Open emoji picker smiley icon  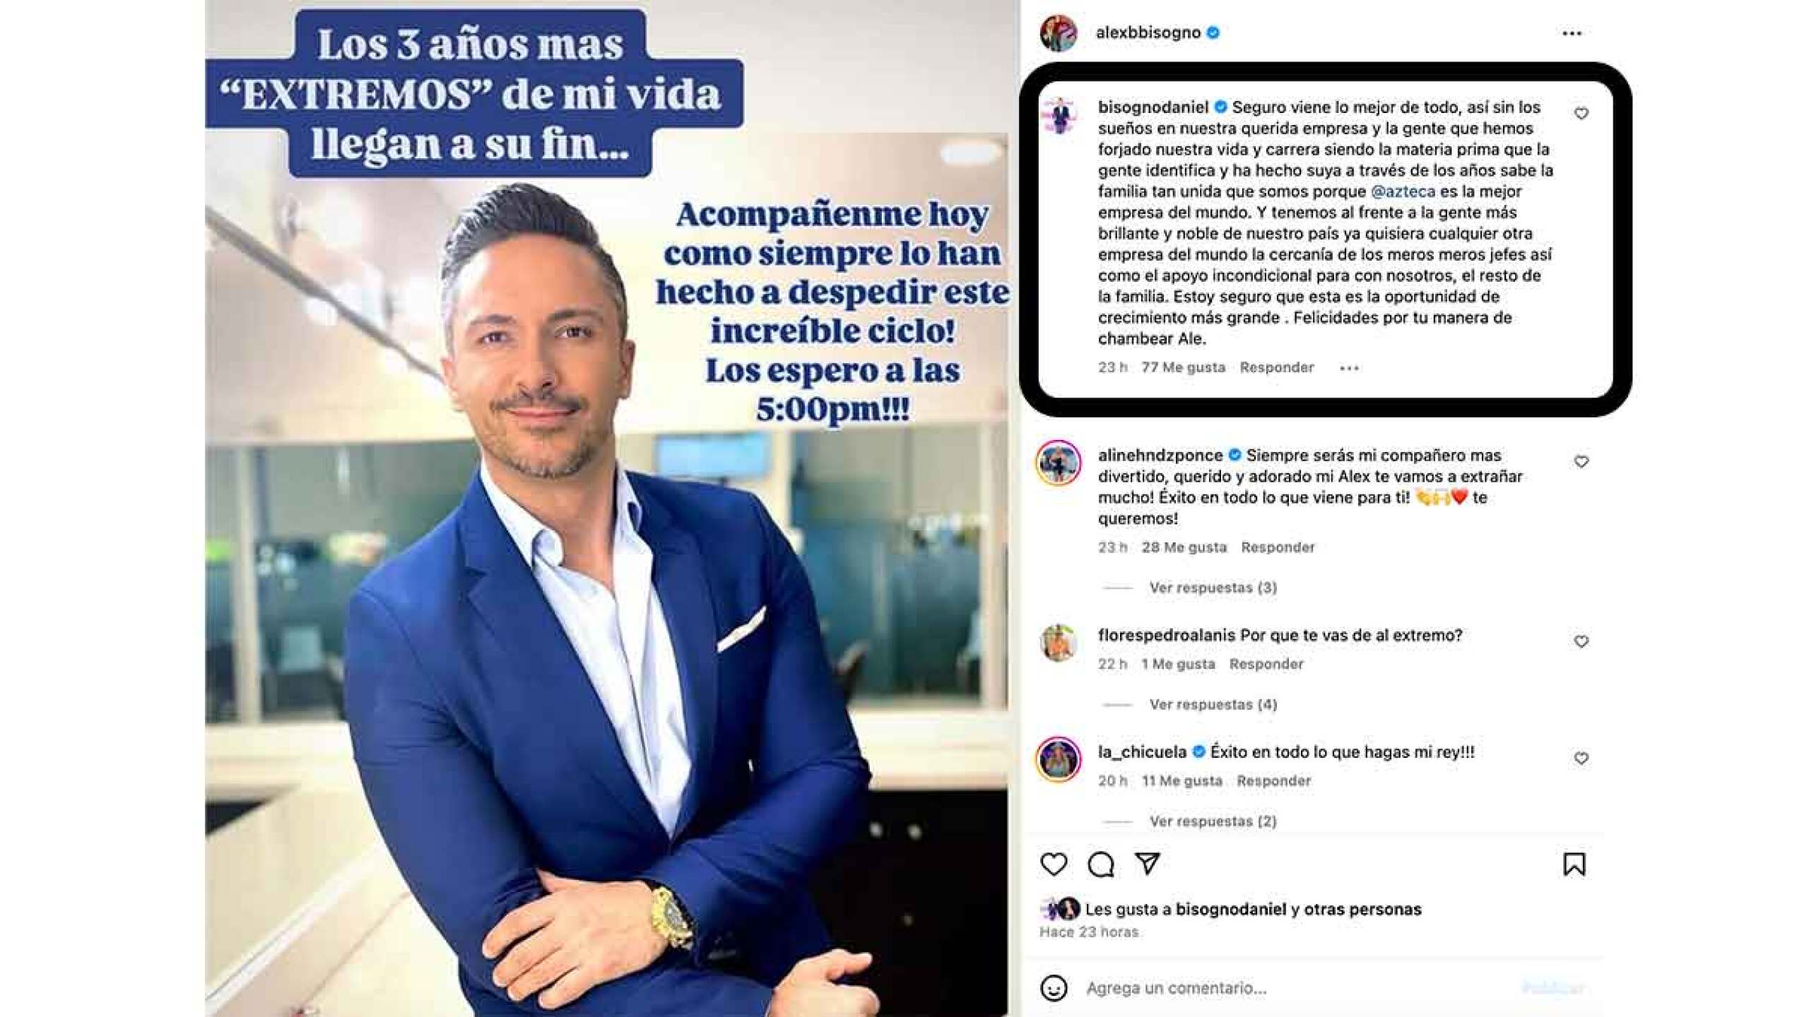coord(1054,987)
